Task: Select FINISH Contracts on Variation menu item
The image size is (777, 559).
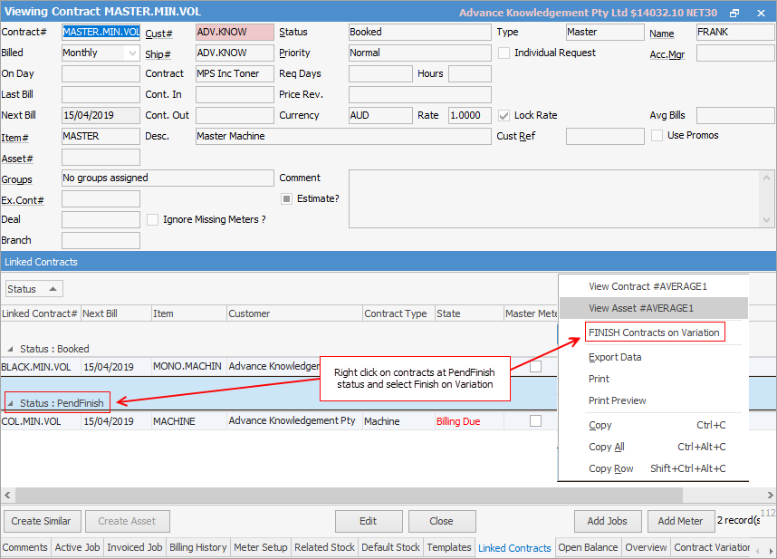Action: coord(653,333)
